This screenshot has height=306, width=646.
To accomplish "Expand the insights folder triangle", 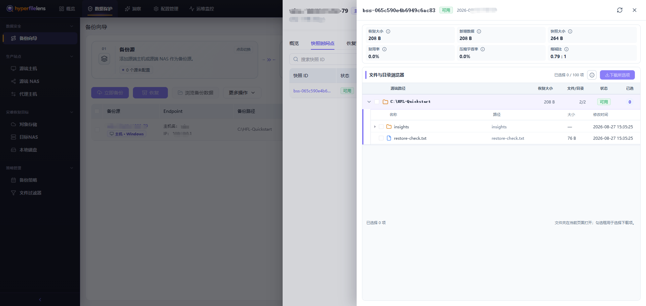I will point(375,127).
